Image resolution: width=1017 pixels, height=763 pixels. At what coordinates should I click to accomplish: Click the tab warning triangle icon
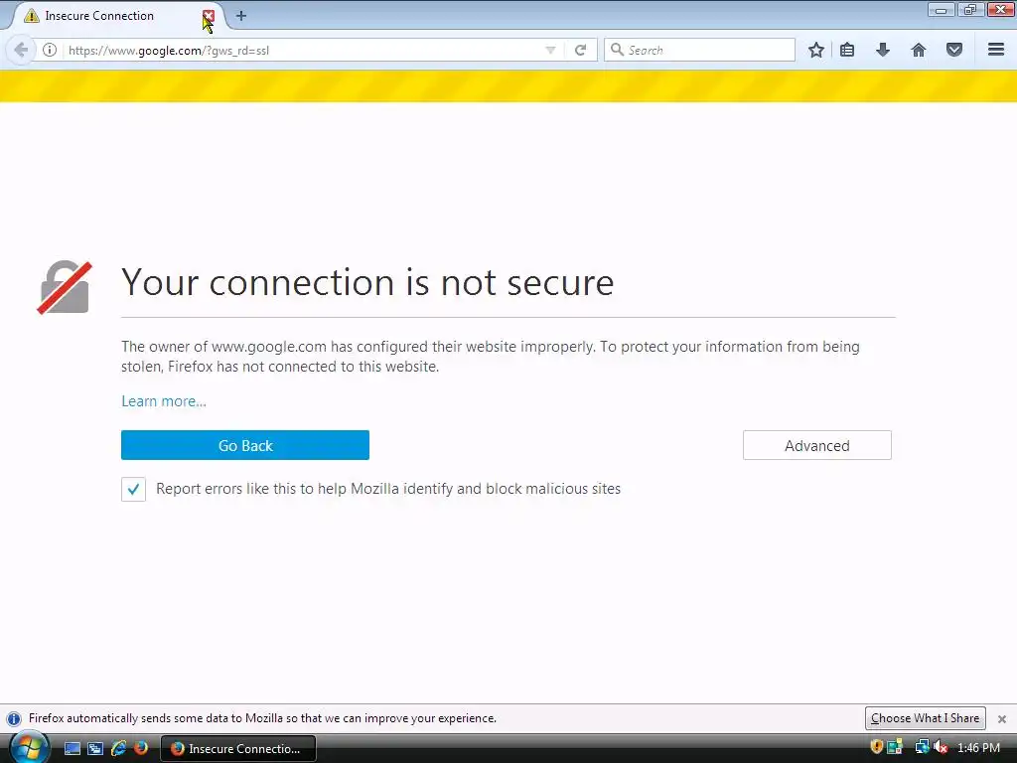(31, 16)
